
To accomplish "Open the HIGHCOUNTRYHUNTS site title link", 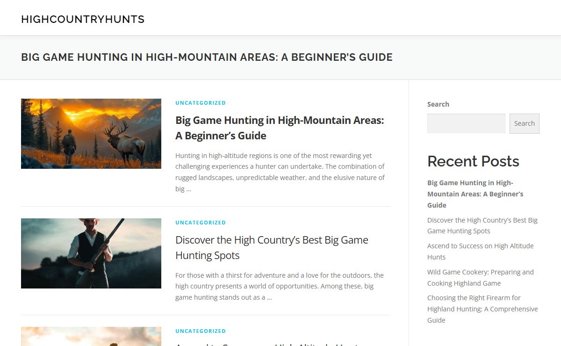I will click(83, 19).
